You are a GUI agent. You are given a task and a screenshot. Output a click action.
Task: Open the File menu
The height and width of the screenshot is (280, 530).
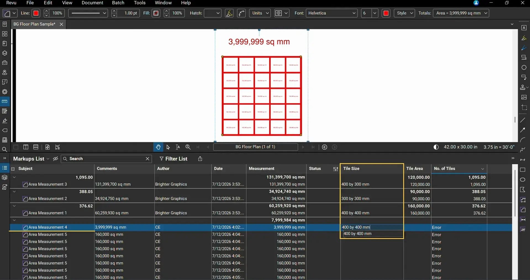(x=30, y=3)
